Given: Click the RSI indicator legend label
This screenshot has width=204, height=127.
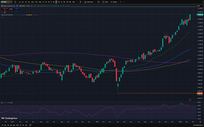Looking at the screenshot, I should point(2,103).
